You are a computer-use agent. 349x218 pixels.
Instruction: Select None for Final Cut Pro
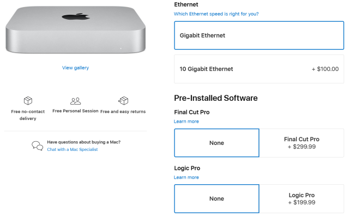pos(216,143)
